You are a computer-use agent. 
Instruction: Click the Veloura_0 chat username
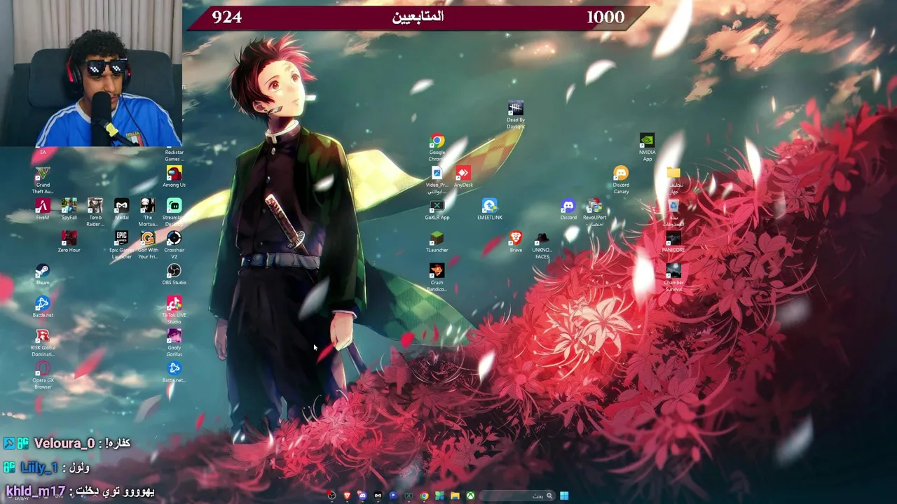[x=64, y=443]
